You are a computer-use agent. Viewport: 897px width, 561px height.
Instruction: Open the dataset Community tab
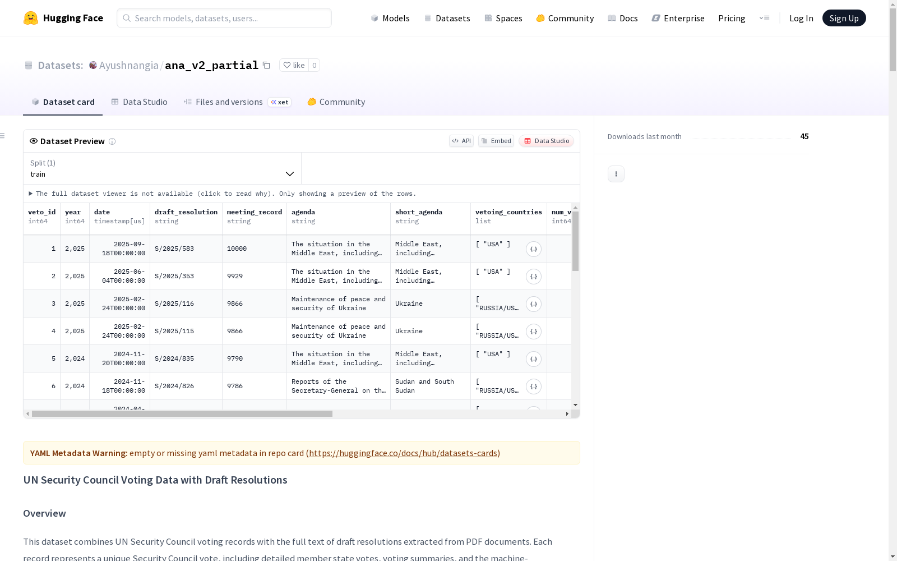coord(336,102)
